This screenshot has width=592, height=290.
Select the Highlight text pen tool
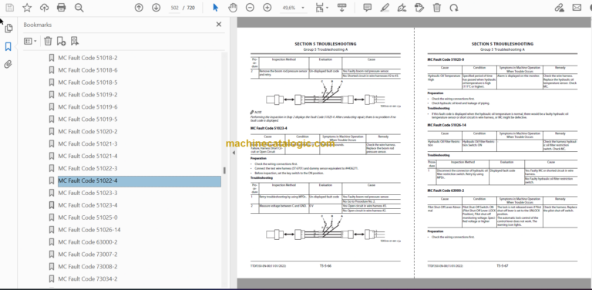point(385,8)
